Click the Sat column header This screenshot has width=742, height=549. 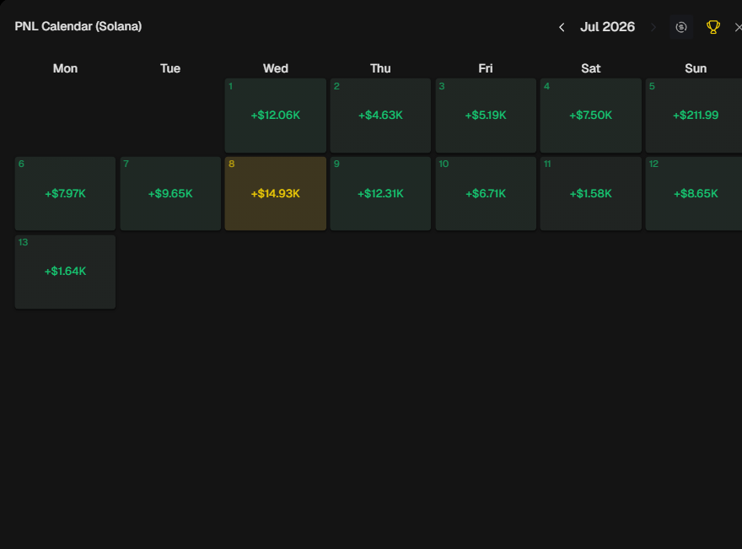(590, 68)
